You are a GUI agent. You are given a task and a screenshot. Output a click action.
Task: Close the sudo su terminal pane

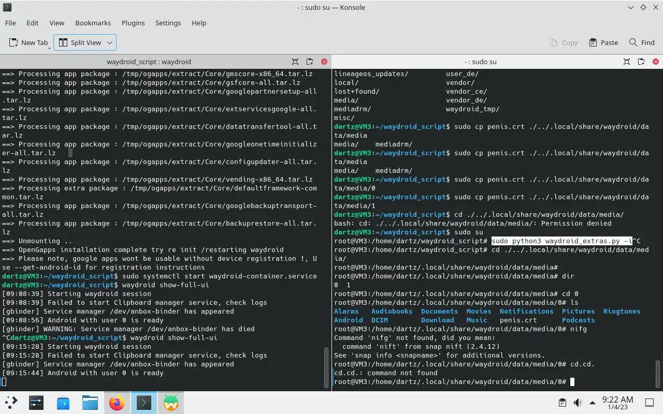point(656,61)
